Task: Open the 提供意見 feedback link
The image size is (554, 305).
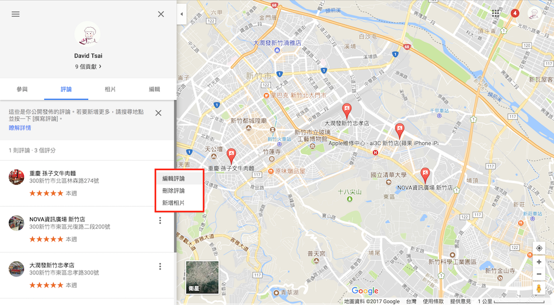Action: tap(460, 302)
